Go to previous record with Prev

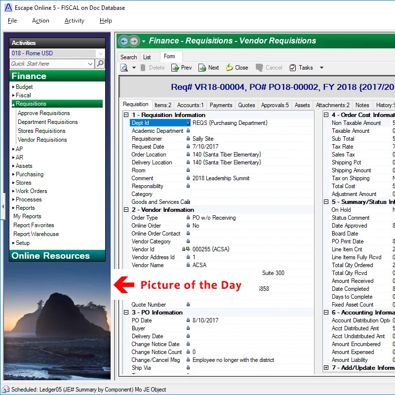tap(182, 68)
